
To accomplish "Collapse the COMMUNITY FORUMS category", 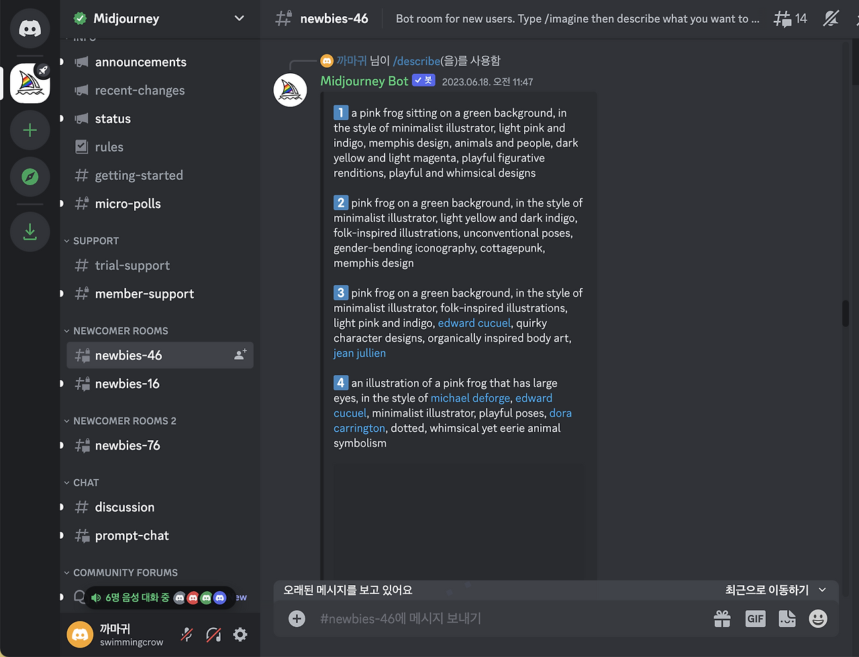I will [121, 572].
